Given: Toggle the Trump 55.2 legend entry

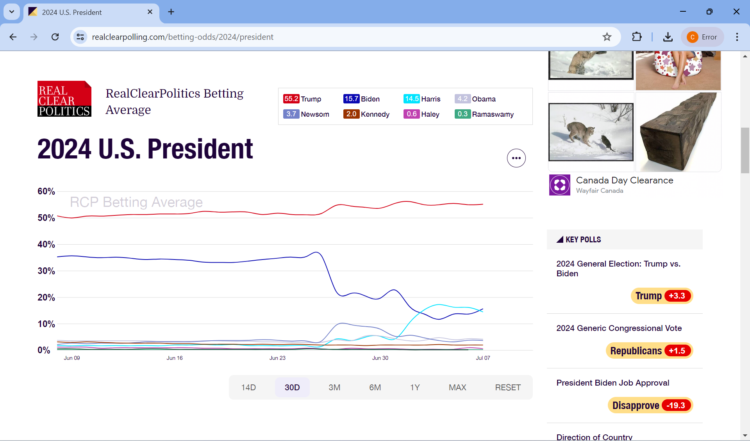Looking at the screenshot, I should coord(302,99).
